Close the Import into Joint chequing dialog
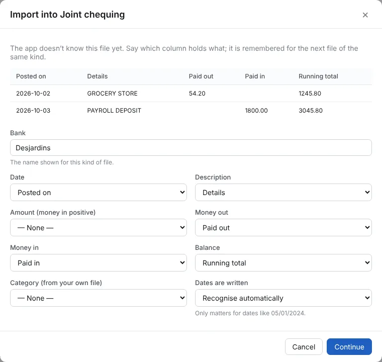The height and width of the screenshot is (362, 382). (x=365, y=15)
